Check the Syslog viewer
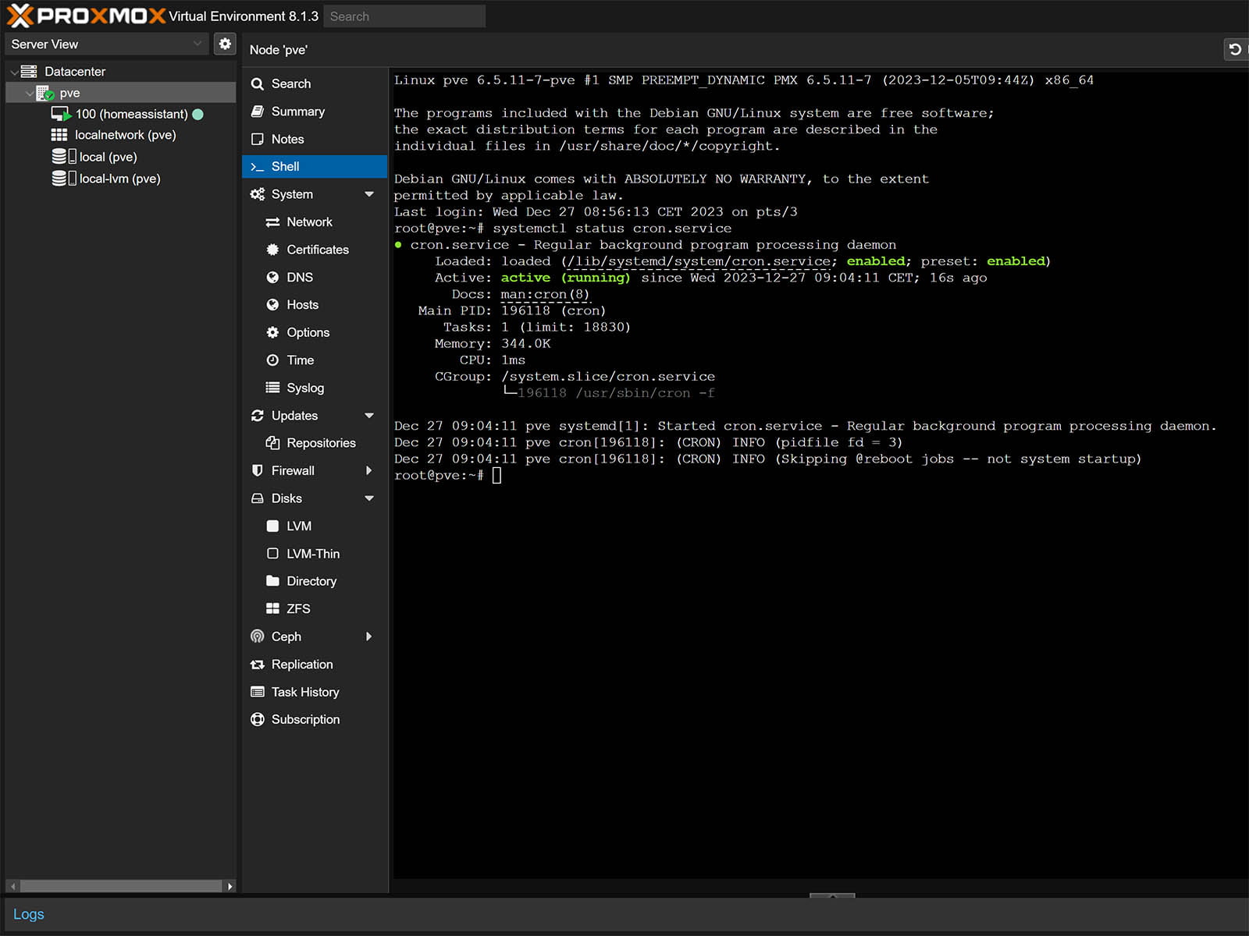Screen dimensions: 1249x936 304,388
